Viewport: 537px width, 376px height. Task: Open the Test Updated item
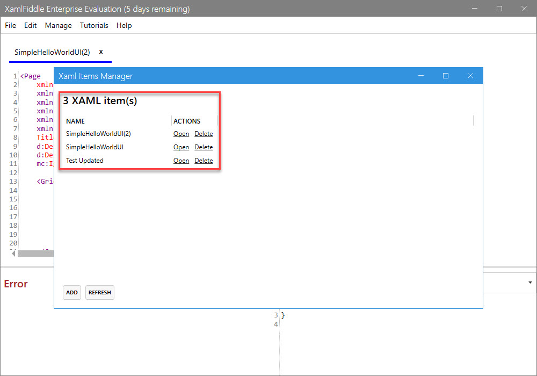(x=181, y=160)
